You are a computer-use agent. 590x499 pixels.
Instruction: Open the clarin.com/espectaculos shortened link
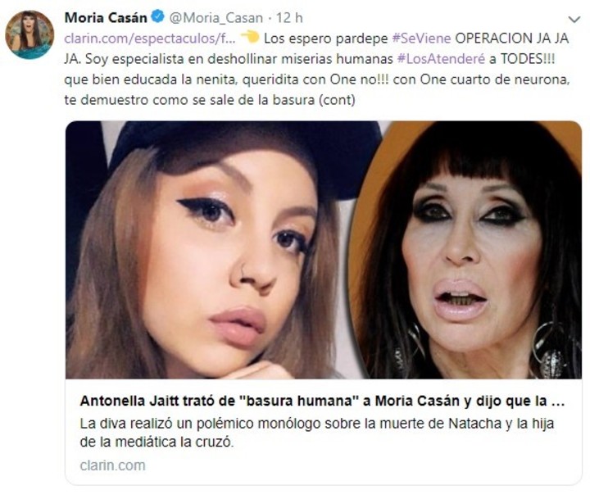150,39
